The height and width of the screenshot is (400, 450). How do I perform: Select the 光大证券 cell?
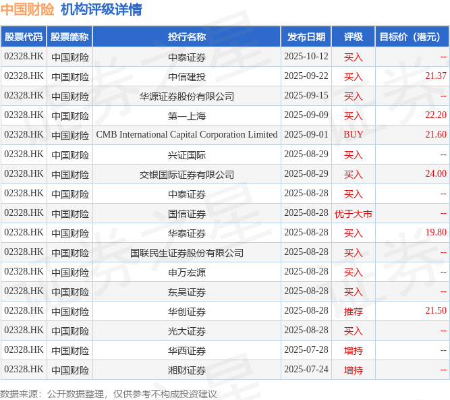[186, 331]
